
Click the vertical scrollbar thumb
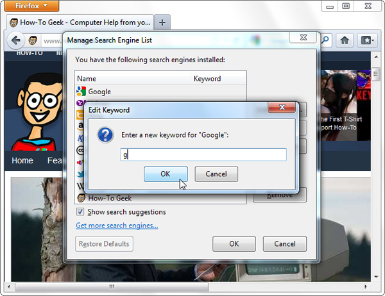pos(376,75)
